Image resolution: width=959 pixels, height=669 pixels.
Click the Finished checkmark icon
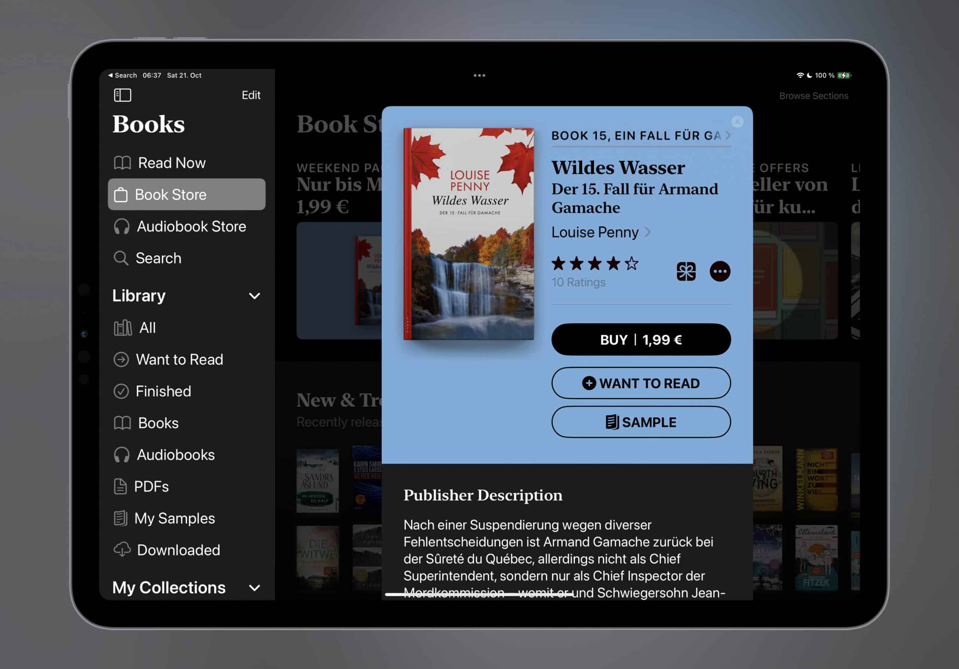[121, 391]
